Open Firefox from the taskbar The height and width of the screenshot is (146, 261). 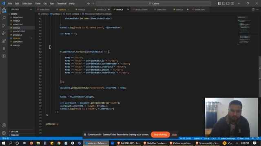coord(31,143)
